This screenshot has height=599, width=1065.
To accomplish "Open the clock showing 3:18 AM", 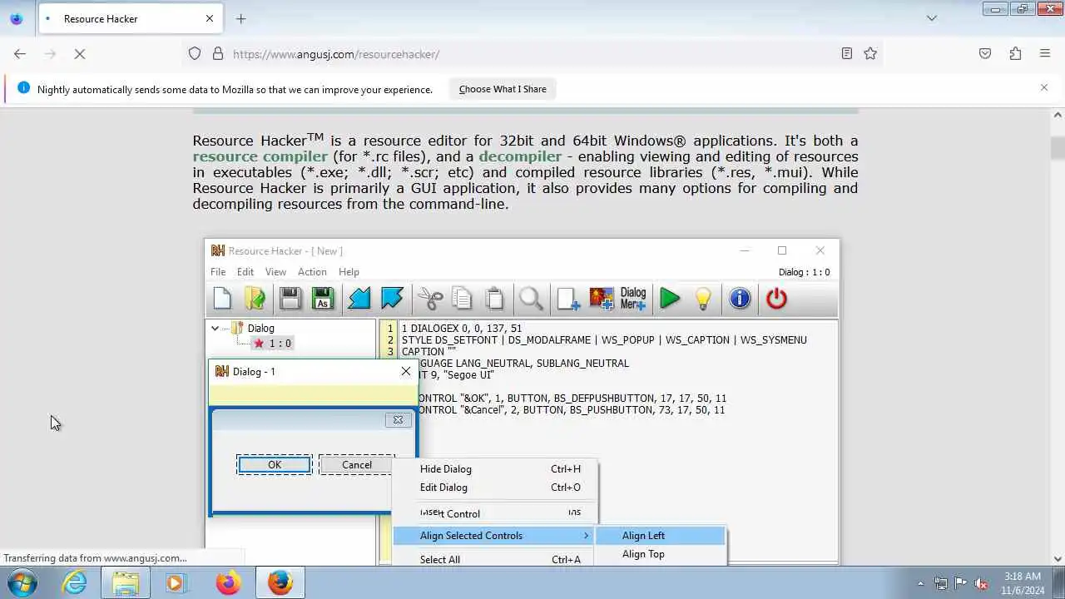I will pos(1023,582).
